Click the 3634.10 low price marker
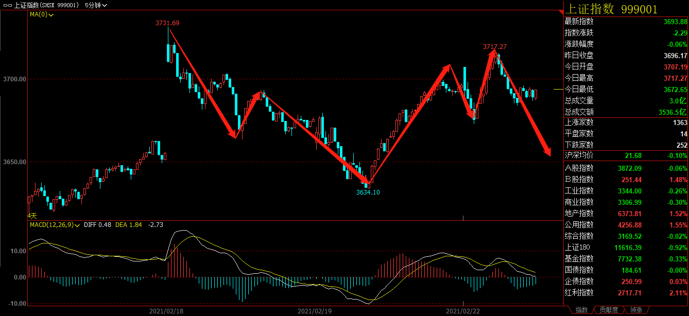 (368, 192)
